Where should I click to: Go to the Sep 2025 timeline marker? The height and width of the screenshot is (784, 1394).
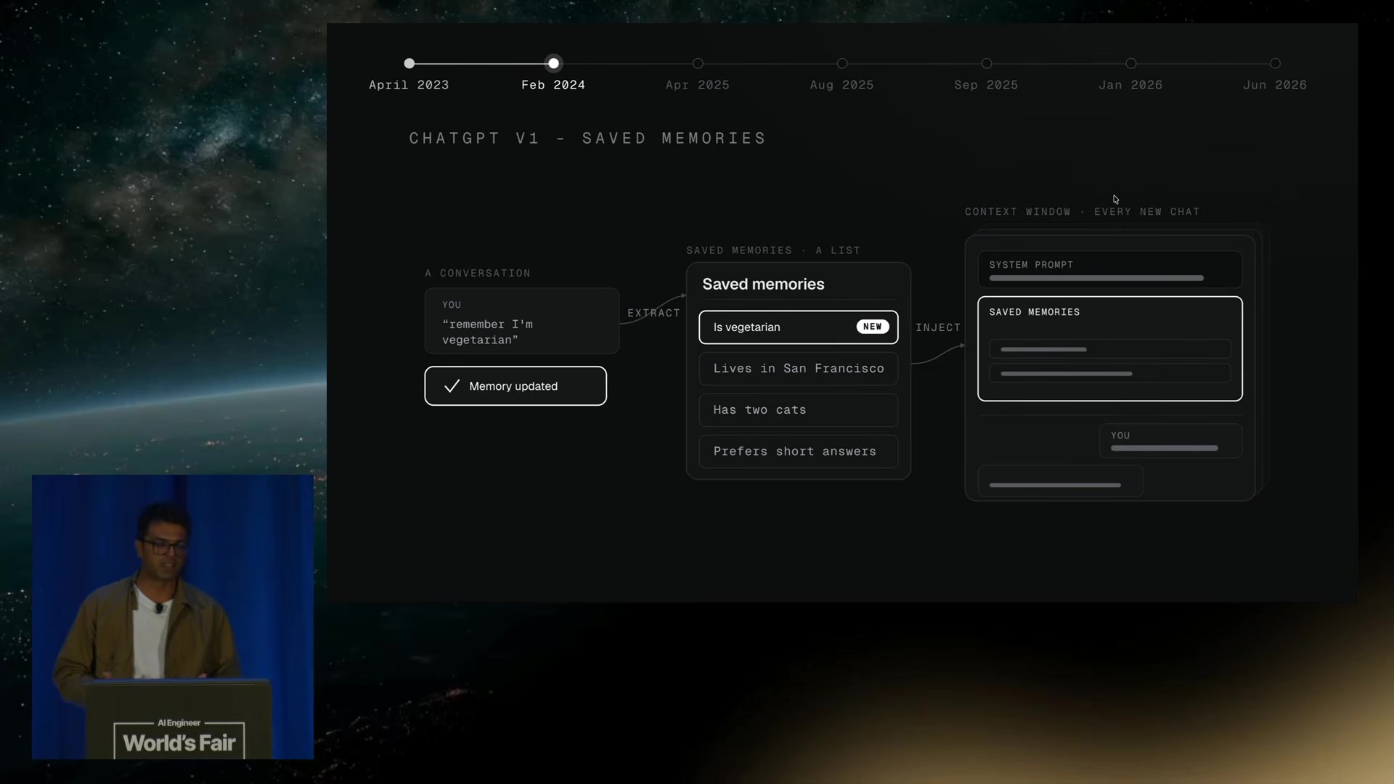pyautogui.click(x=987, y=64)
